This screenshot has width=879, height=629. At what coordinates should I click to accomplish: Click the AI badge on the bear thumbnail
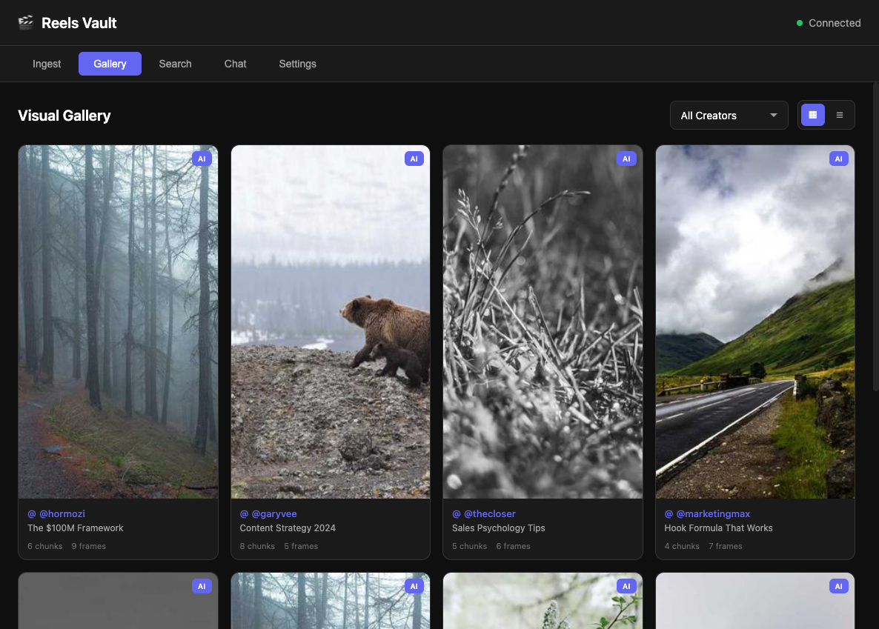tap(414, 159)
